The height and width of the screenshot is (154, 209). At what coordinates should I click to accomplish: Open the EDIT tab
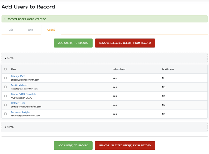click(x=30, y=30)
